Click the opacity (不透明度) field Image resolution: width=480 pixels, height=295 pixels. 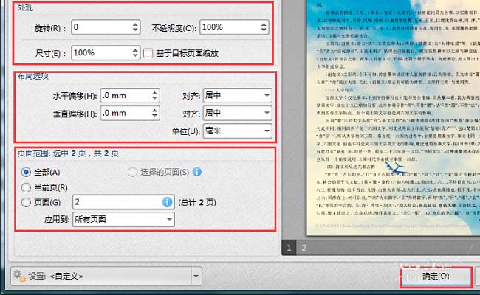point(234,27)
